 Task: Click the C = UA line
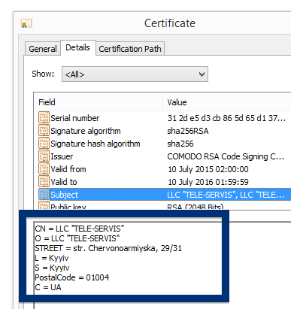pos(48,287)
